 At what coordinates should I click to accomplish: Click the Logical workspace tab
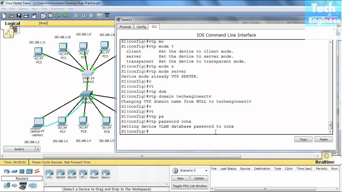tap(13, 23)
